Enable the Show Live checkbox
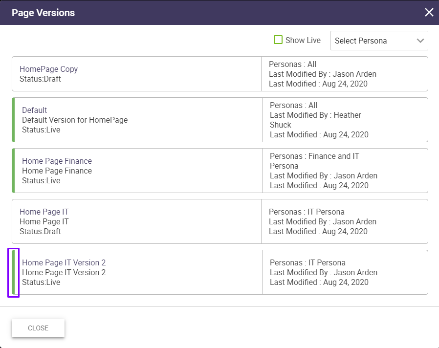 point(278,40)
